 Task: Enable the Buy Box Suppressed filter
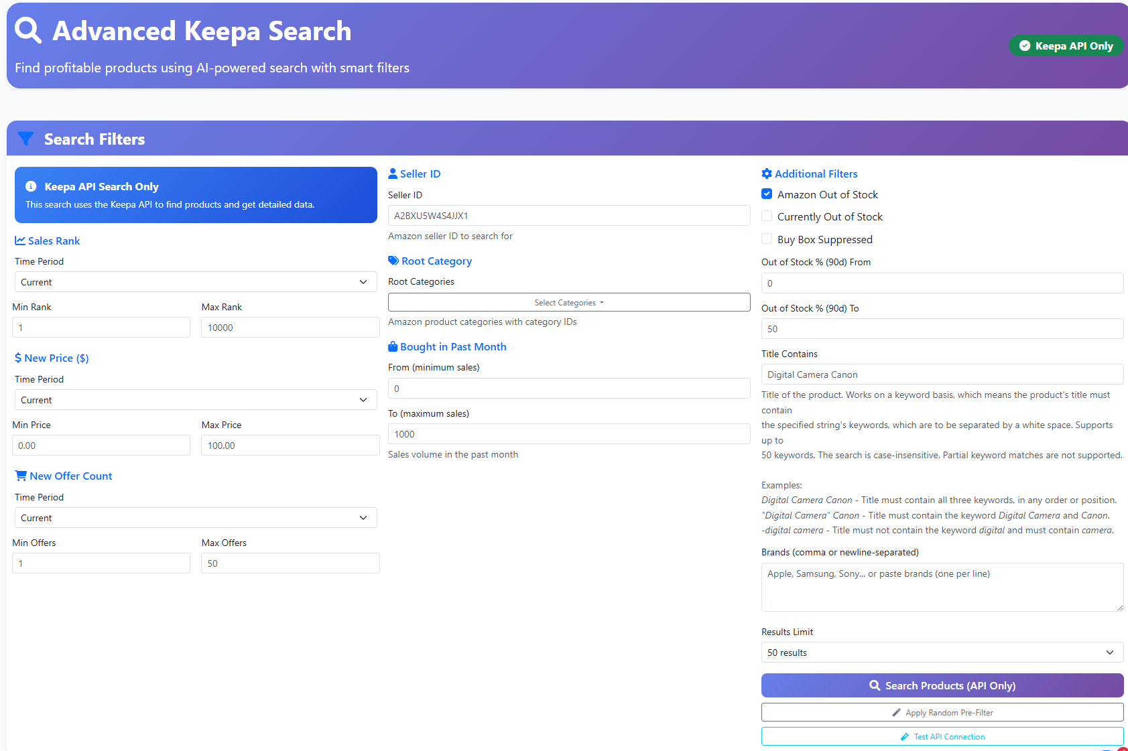pyautogui.click(x=766, y=238)
